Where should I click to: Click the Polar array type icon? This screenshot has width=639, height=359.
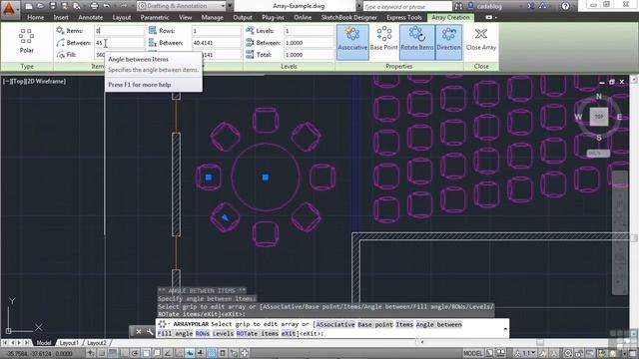(27, 41)
